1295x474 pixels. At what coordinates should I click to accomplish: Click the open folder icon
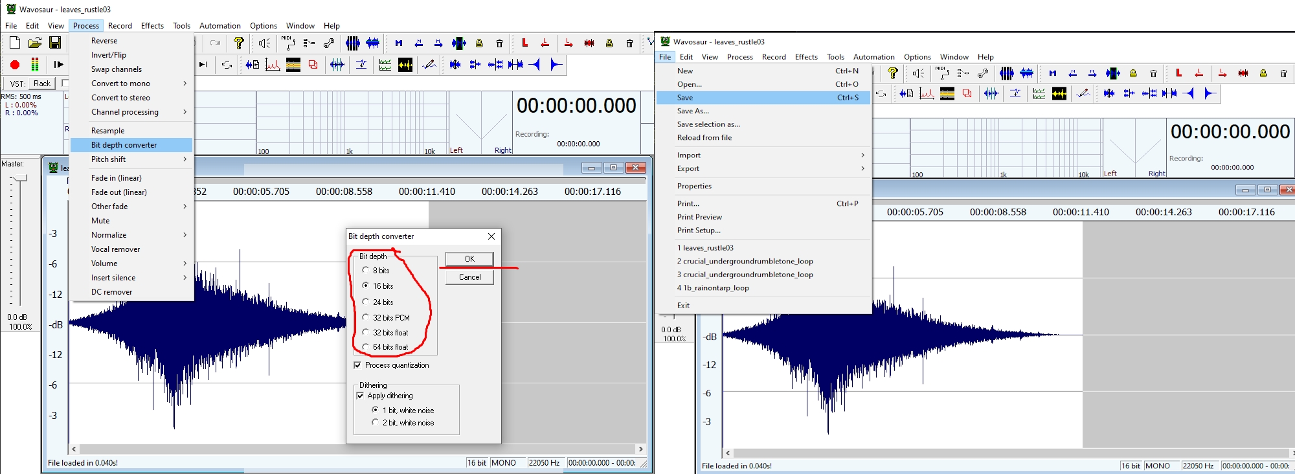pyautogui.click(x=35, y=43)
